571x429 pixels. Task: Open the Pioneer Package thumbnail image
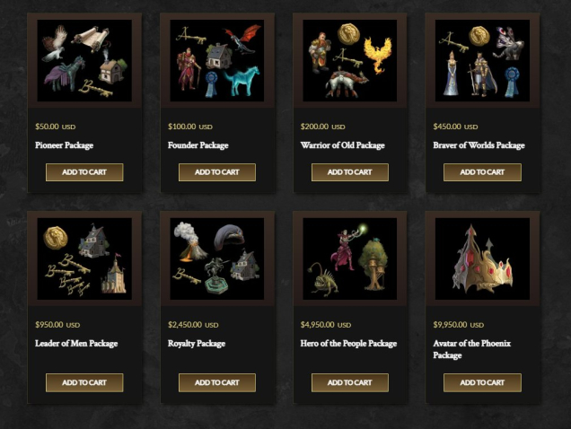[x=84, y=60]
